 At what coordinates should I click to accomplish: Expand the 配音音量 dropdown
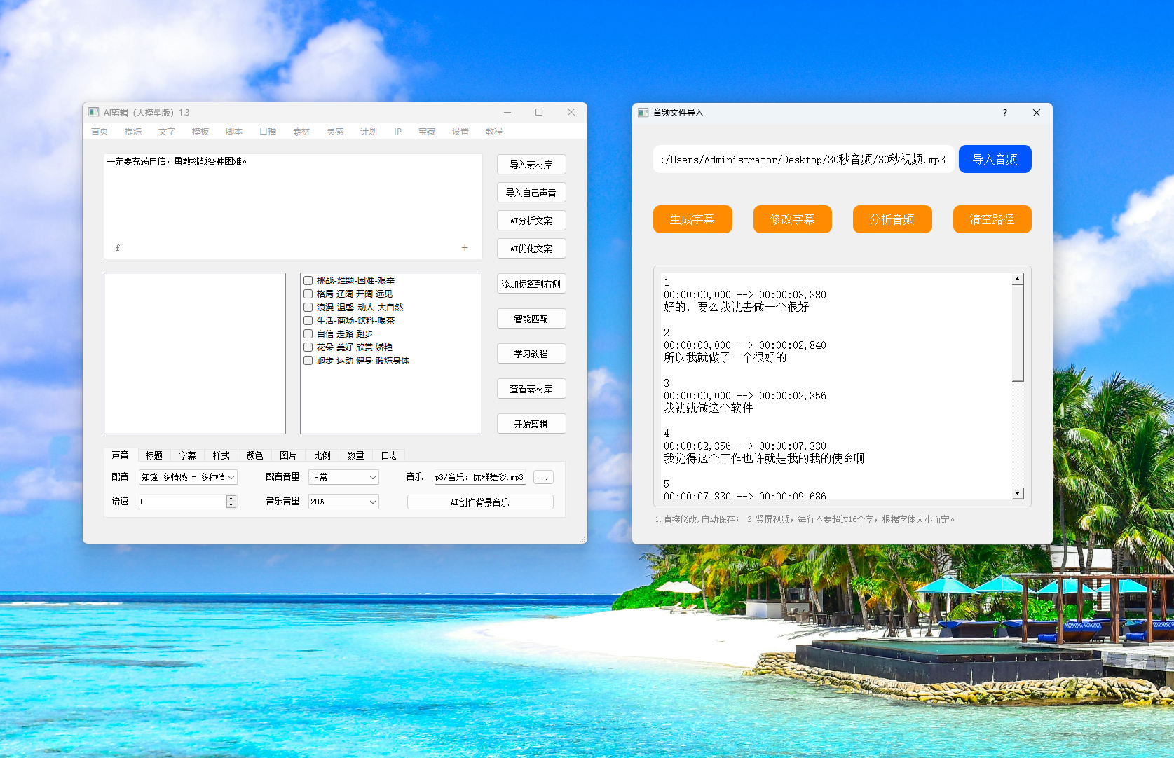(343, 477)
